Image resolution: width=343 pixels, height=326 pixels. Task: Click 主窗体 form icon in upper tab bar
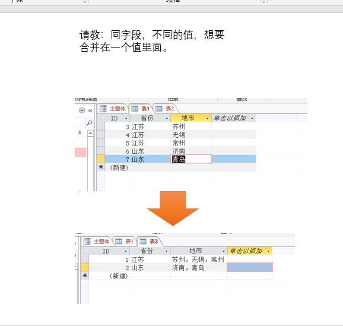click(103, 109)
